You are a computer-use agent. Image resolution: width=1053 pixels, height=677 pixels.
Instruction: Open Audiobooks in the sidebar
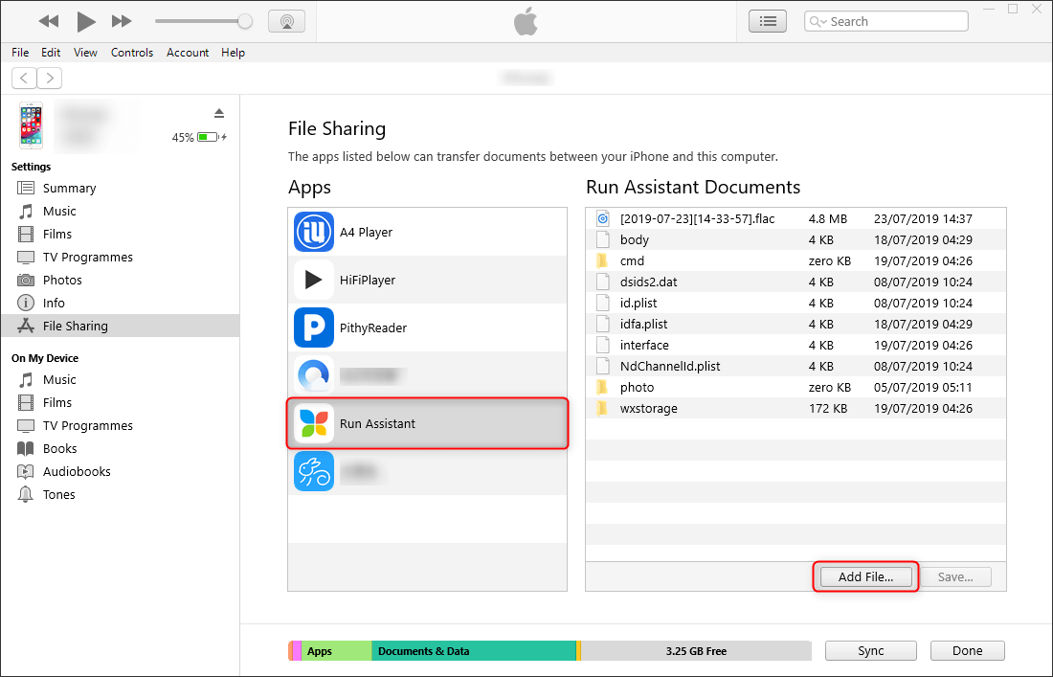pos(120,471)
